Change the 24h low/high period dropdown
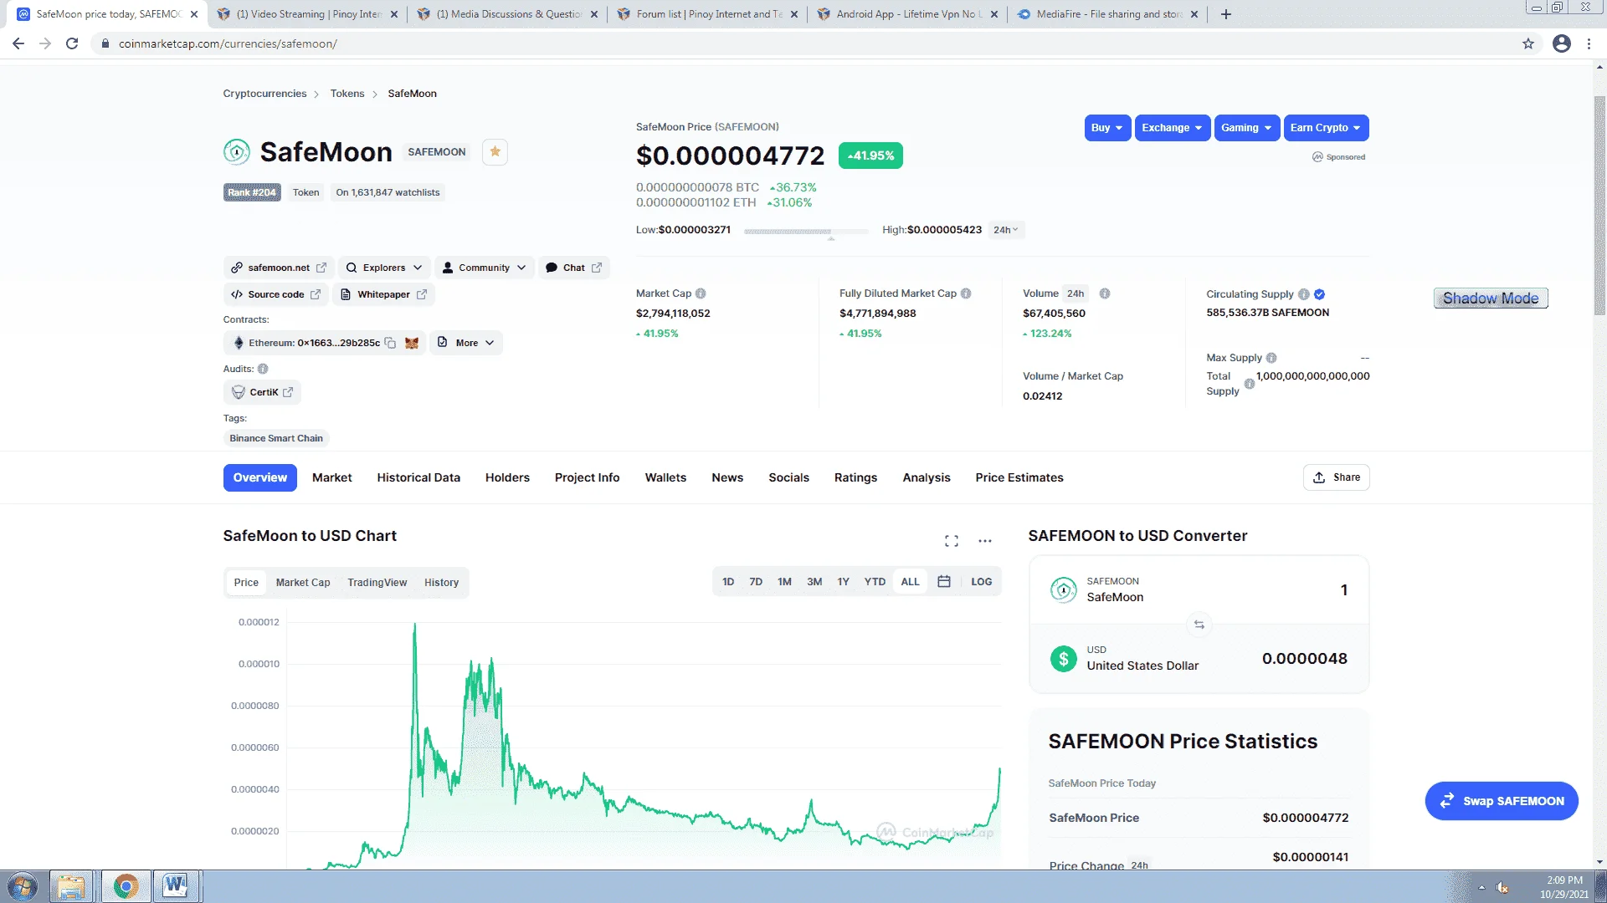 [x=1006, y=230]
